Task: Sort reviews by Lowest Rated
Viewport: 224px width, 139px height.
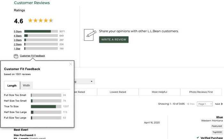Action: point(118,92)
